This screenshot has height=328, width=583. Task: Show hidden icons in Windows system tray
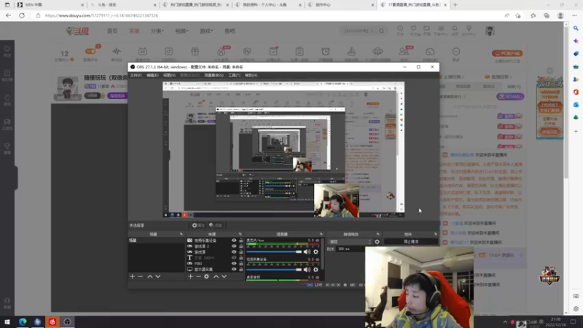tap(505, 322)
